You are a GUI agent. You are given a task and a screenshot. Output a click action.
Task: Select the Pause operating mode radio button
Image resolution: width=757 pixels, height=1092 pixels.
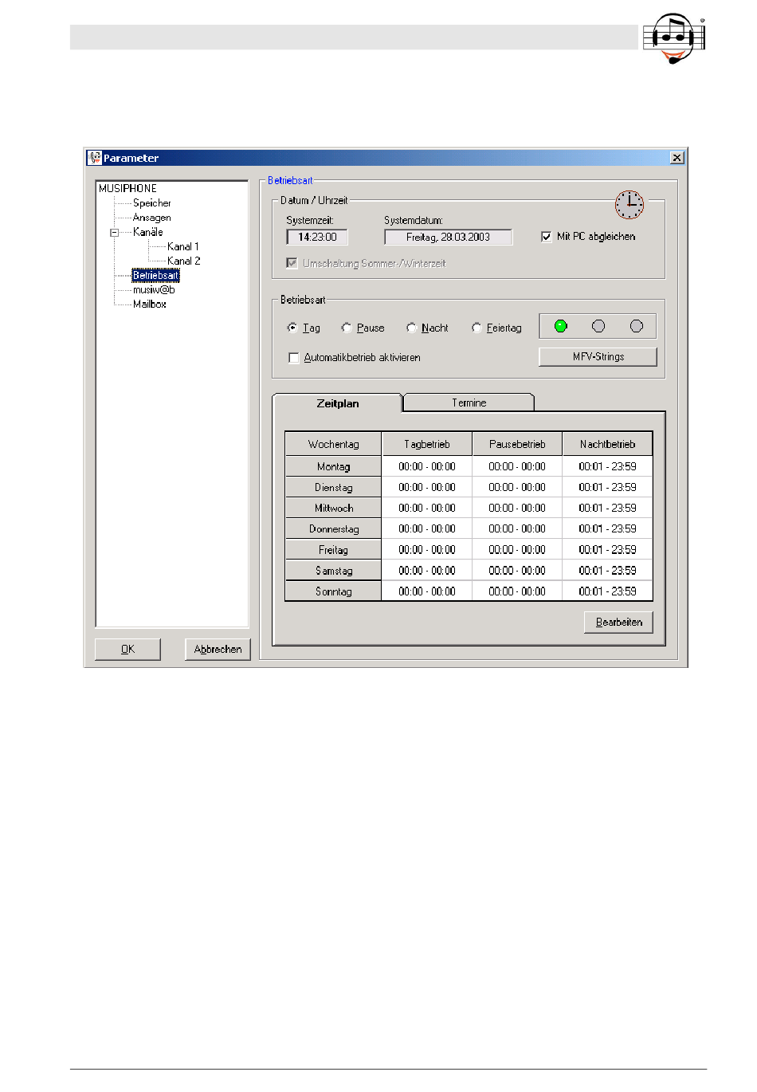click(347, 328)
